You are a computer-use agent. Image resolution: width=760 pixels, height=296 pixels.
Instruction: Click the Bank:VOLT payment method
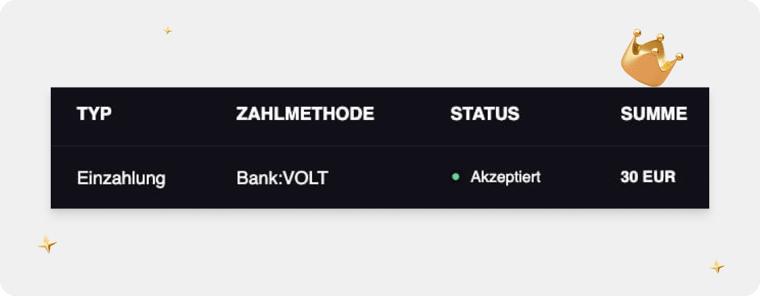(282, 178)
